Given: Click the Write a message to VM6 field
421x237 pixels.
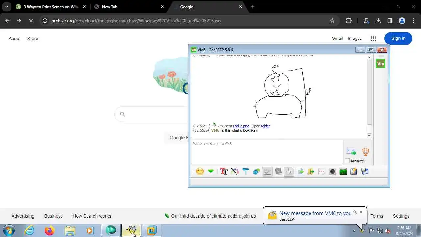Looking at the screenshot, I should (267, 152).
